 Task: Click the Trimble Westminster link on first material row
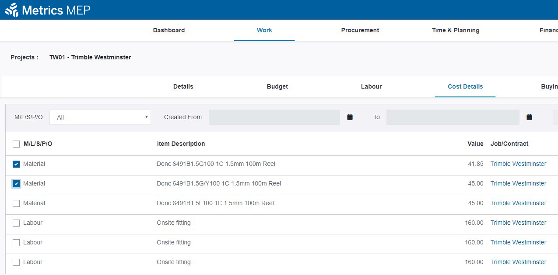[518, 164]
